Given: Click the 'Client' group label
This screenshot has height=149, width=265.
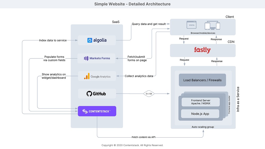Looking at the screenshot, I should [230, 17].
